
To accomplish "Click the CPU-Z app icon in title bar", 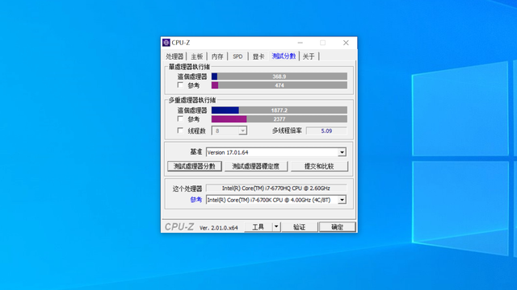I will (166, 43).
